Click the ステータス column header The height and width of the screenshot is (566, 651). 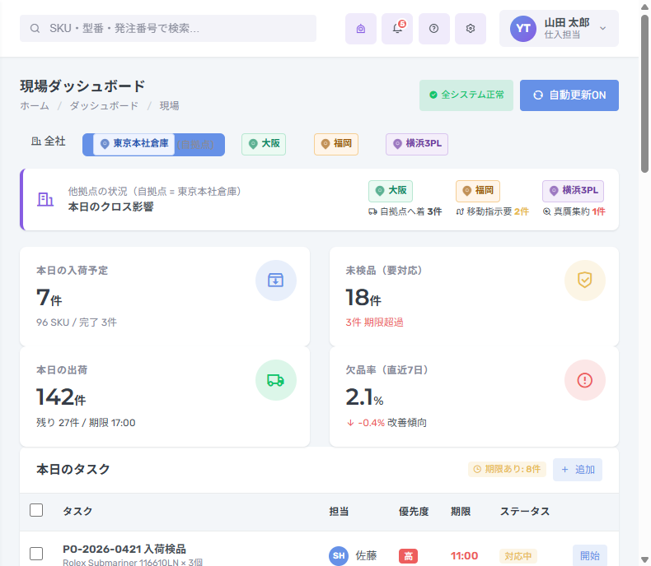[525, 512]
